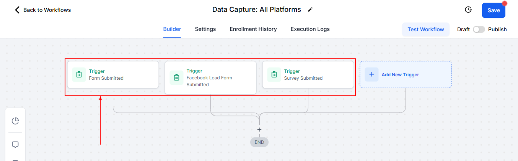
Task: Click the Survey Submitted trigger icon
Action: 274,74
